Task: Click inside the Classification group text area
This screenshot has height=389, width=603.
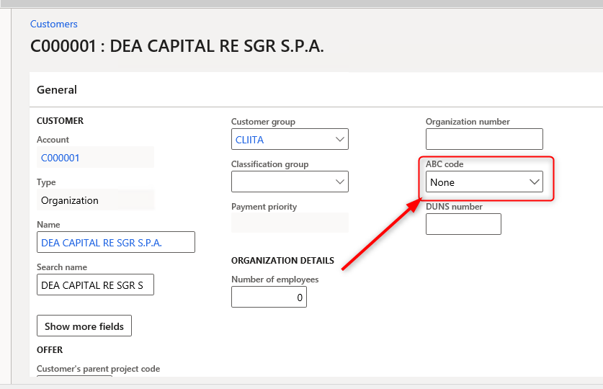Action: [281, 182]
